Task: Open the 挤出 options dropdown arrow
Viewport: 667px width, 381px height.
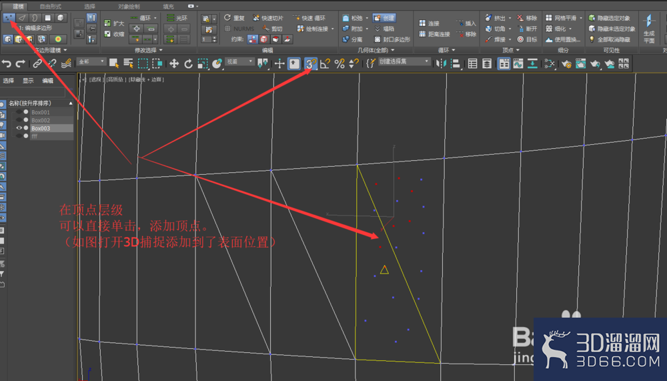Action: tap(510, 18)
